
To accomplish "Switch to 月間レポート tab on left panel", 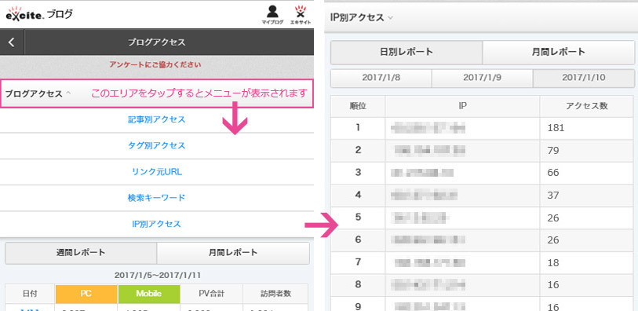I will coord(233,252).
